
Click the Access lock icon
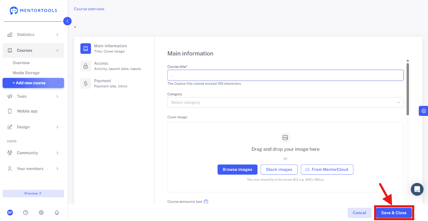click(x=86, y=66)
